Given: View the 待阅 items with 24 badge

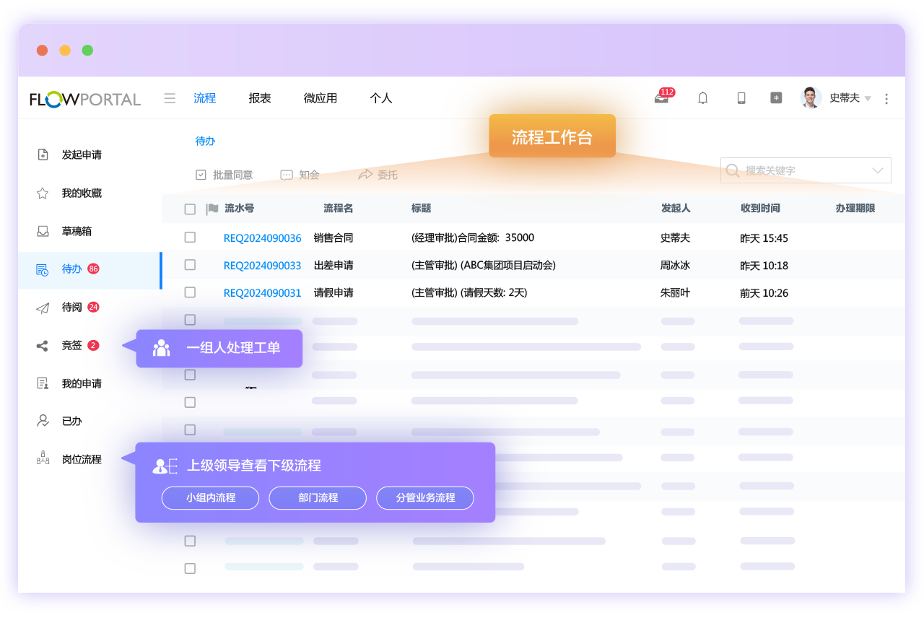Looking at the screenshot, I should [71, 307].
